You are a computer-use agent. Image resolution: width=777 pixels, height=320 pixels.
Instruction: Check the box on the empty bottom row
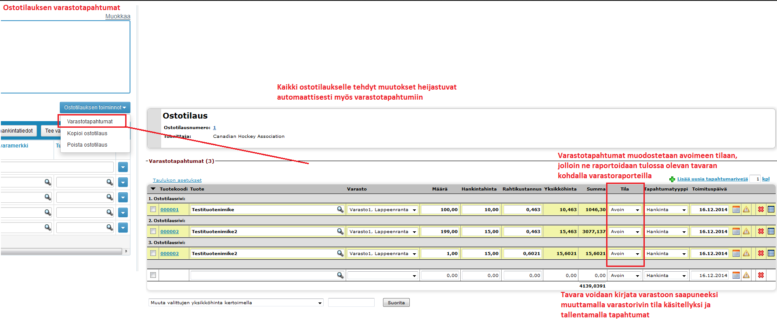[x=153, y=275]
